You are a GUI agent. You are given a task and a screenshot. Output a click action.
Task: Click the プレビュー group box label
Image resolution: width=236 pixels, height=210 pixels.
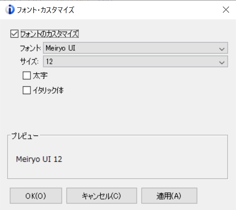click(25, 136)
